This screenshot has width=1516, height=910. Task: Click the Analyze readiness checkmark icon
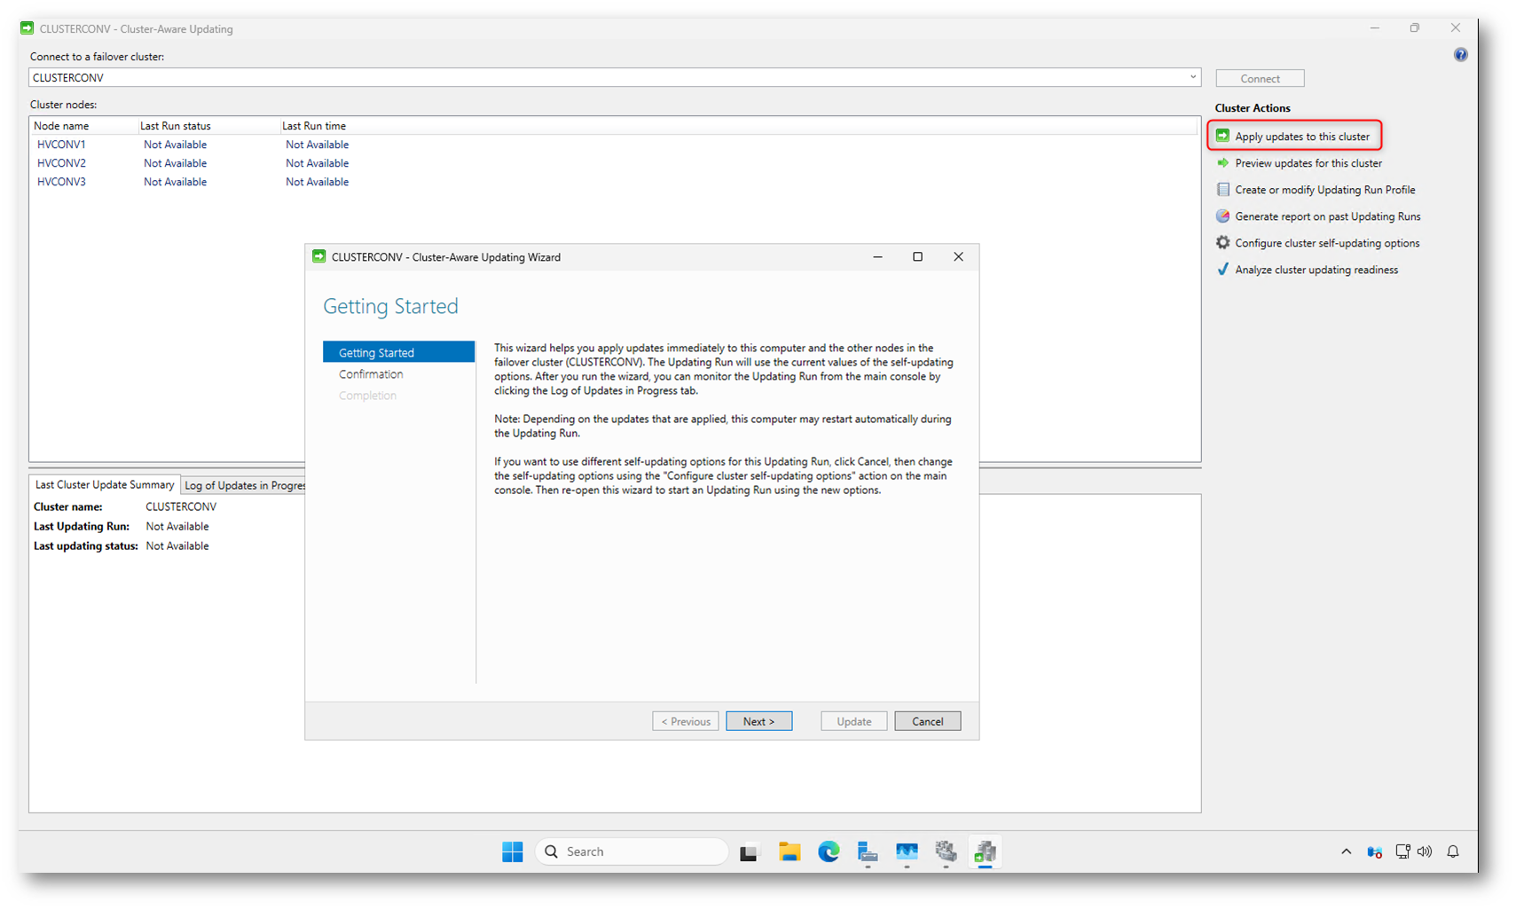pos(1222,269)
